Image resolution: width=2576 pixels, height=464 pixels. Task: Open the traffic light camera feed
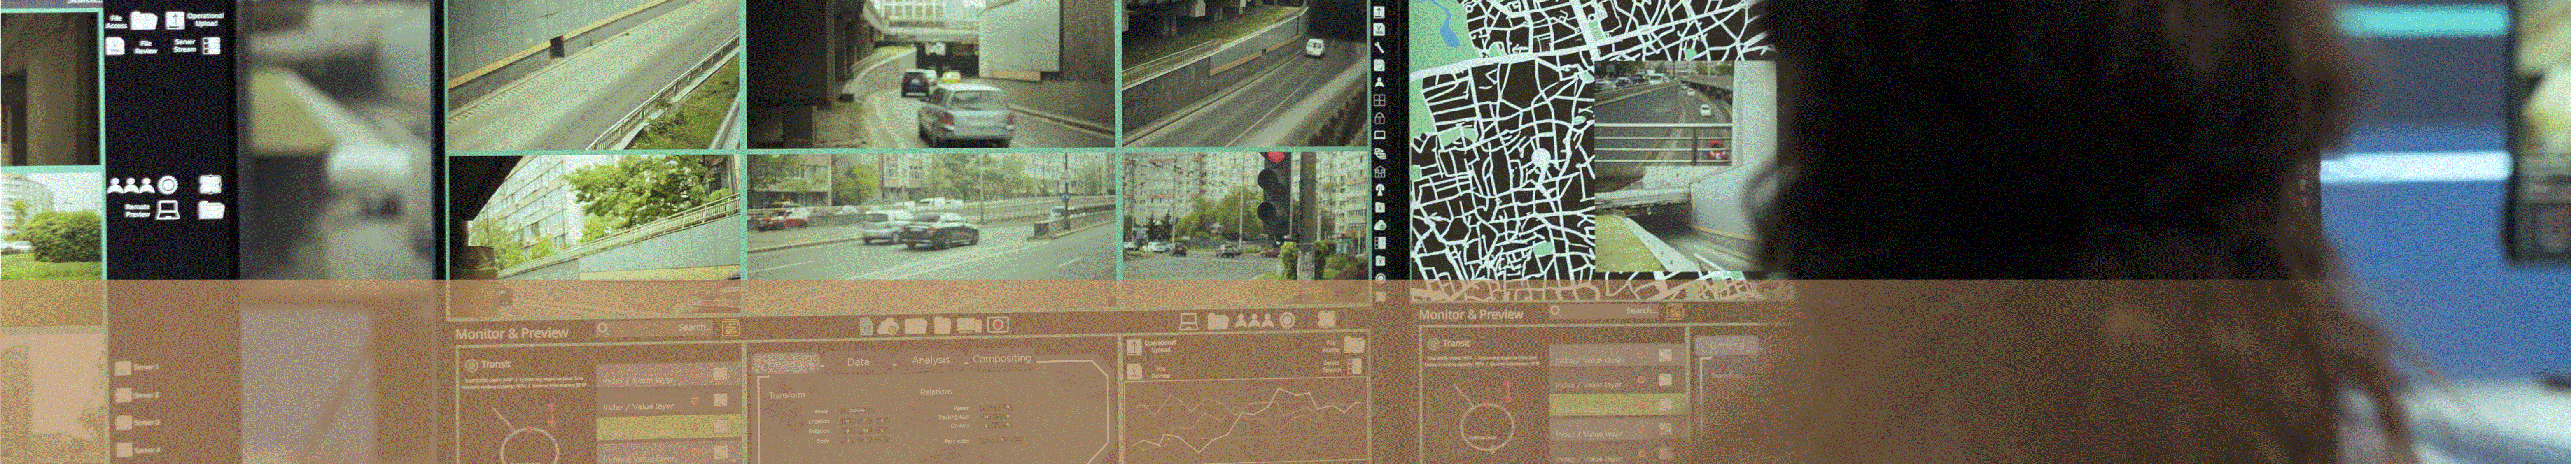pyautogui.click(x=1245, y=215)
